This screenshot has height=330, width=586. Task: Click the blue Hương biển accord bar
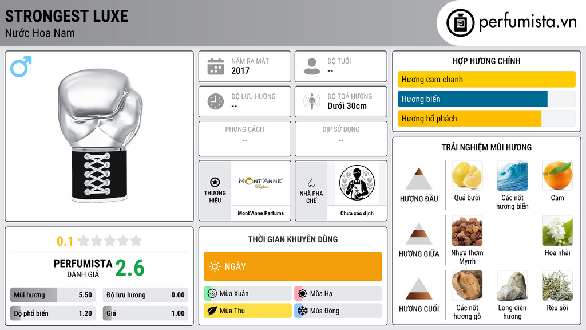pyautogui.click(x=486, y=99)
